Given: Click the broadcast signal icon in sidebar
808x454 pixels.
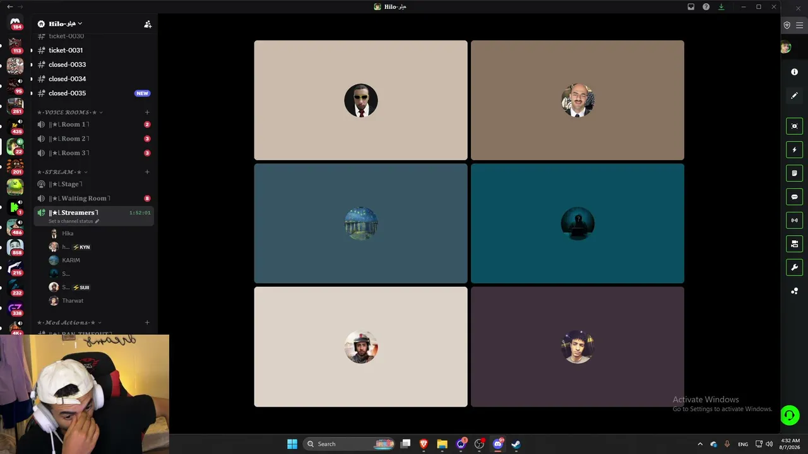Looking at the screenshot, I should (x=795, y=220).
